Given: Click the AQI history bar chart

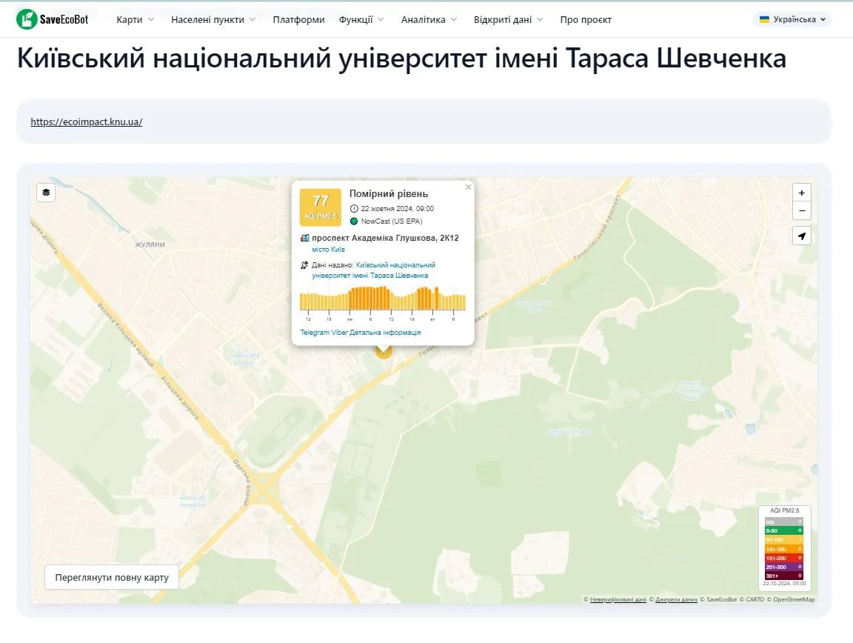Looking at the screenshot, I should (x=382, y=299).
